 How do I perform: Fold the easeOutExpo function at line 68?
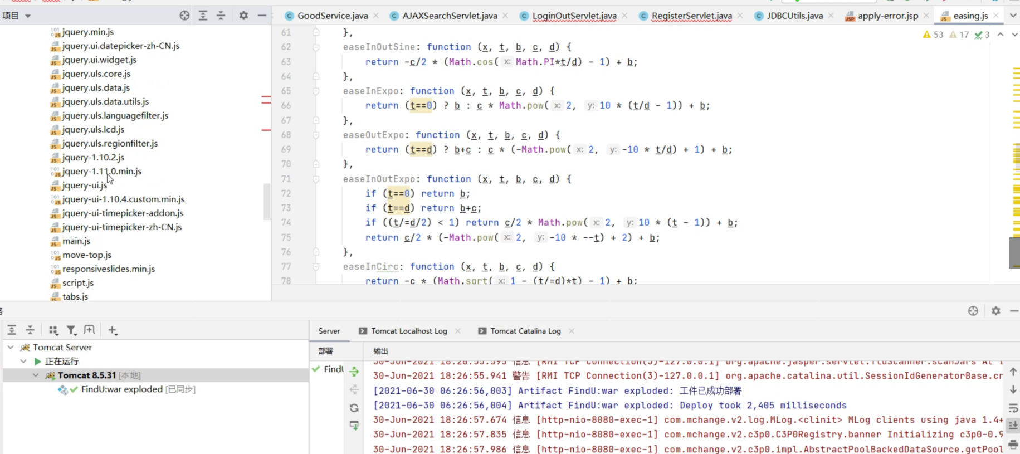(x=316, y=135)
